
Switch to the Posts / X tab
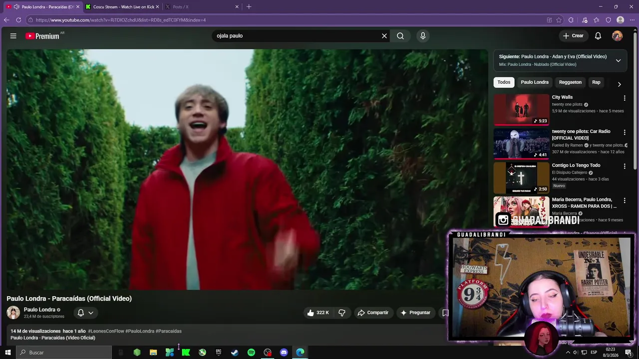(201, 7)
